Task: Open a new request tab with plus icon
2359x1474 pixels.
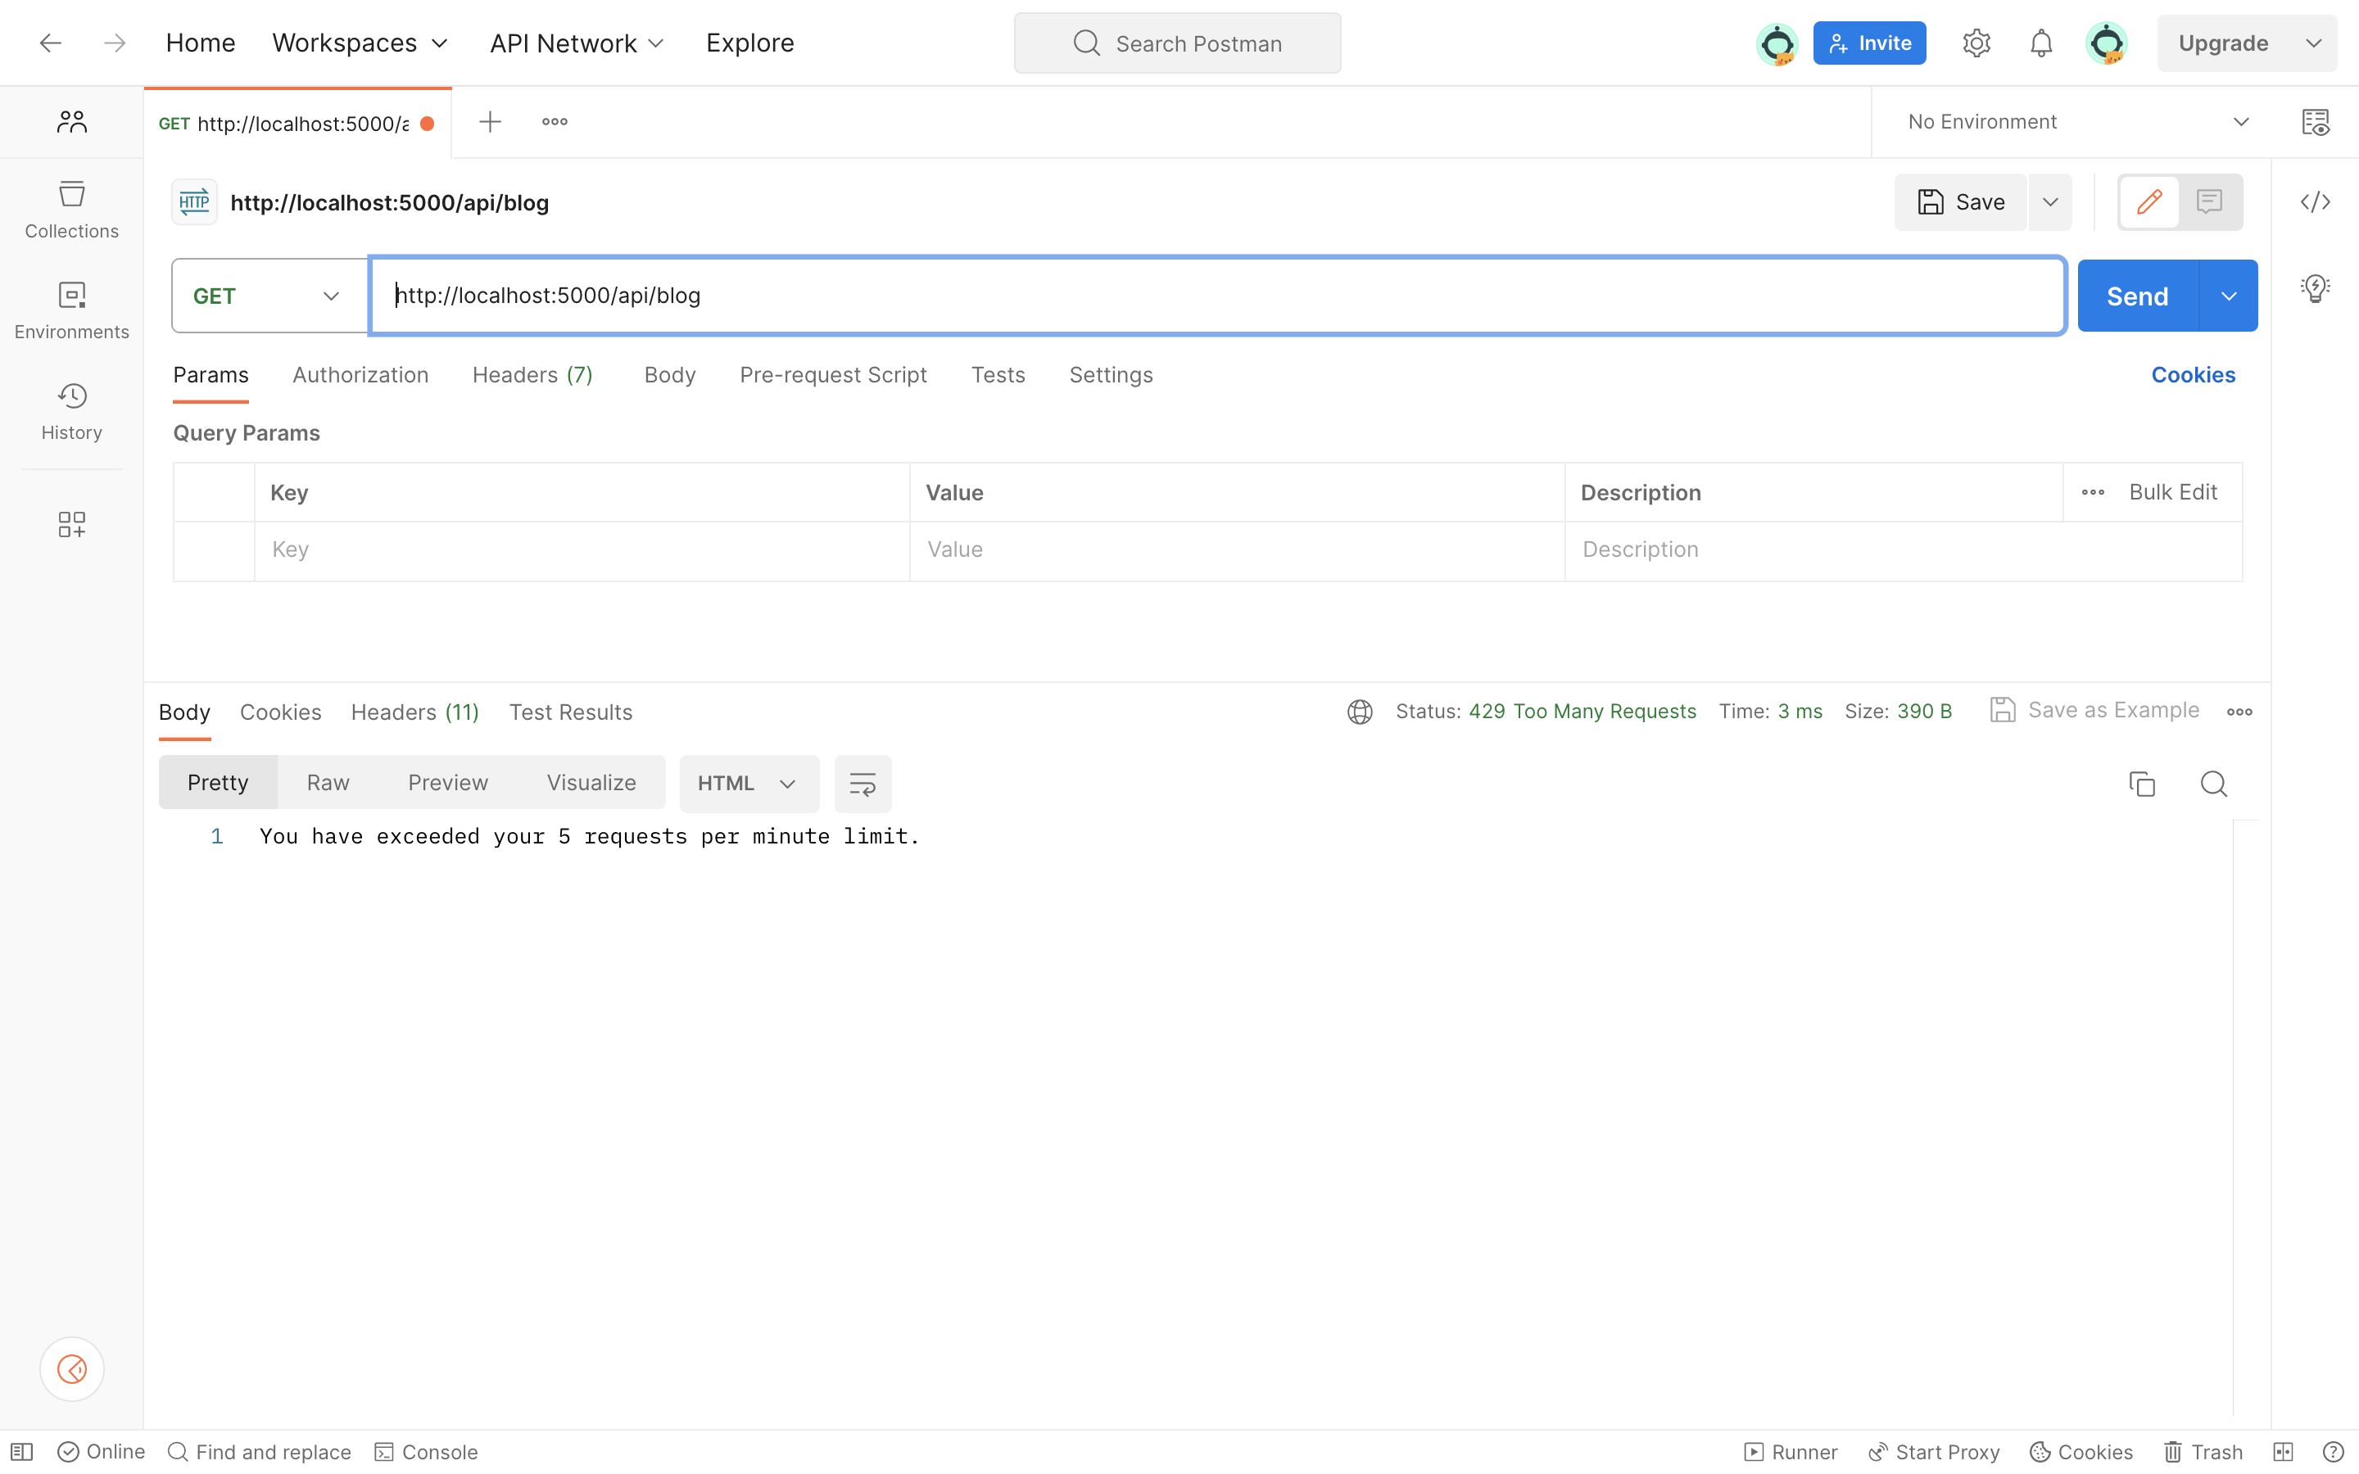Action: (491, 122)
